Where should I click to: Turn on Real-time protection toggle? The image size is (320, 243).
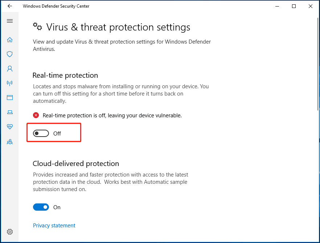point(41,133)
